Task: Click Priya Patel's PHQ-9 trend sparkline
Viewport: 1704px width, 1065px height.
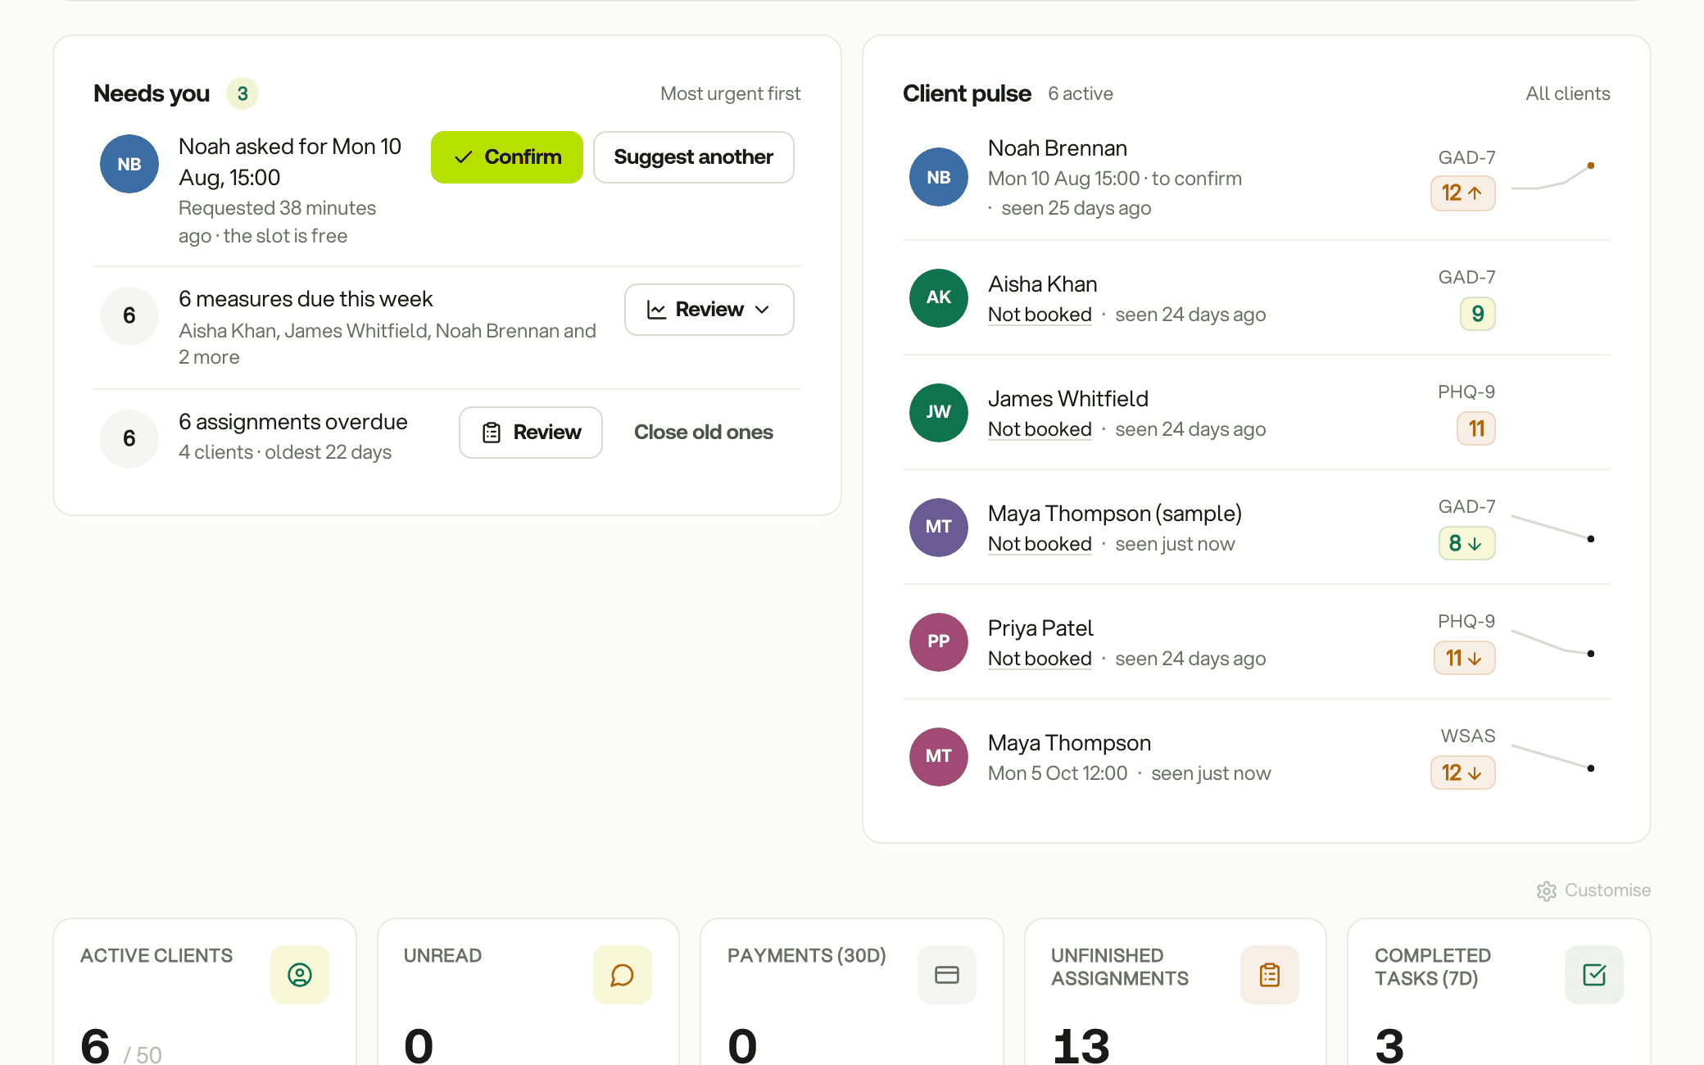Action: [x=1552, y=642]
